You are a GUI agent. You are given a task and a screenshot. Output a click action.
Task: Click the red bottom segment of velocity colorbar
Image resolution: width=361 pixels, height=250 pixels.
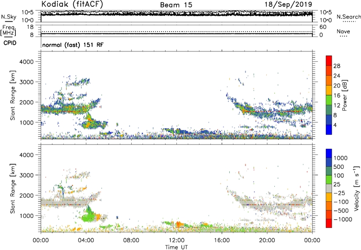point(329,223)
